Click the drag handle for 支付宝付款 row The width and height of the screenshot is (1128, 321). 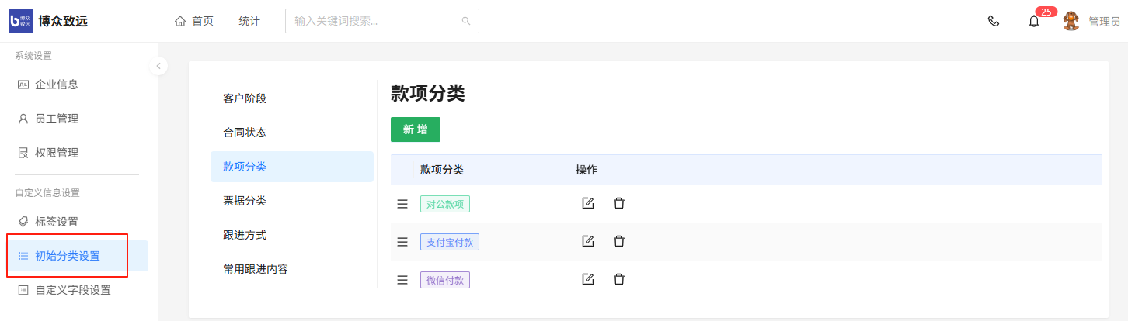402,242
